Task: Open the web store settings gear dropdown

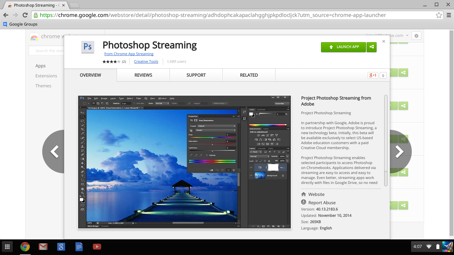Action: [416, 36]
